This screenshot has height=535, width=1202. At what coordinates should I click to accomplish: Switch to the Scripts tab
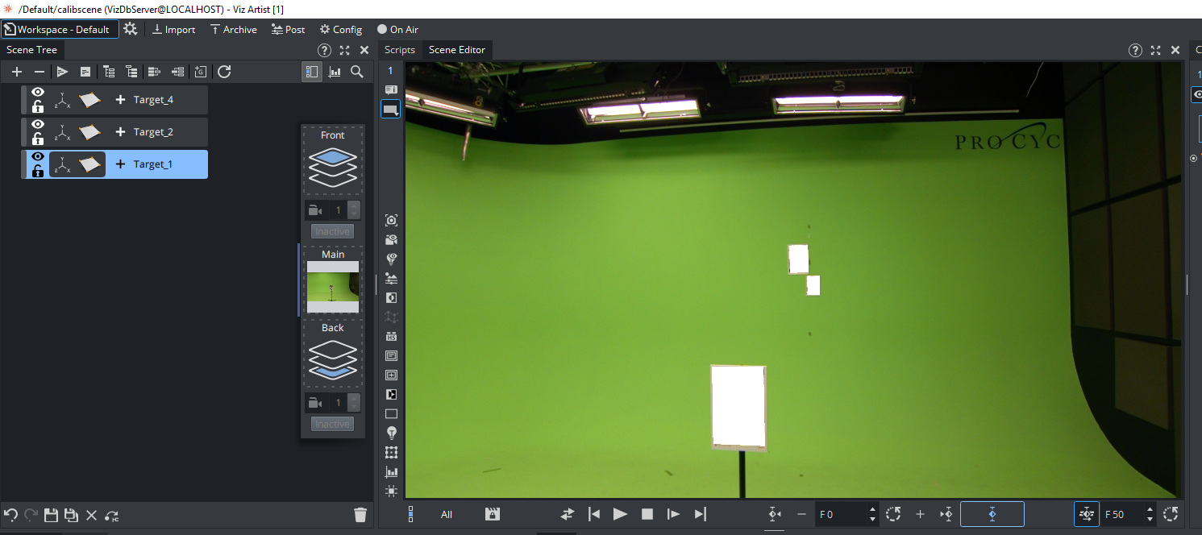tap(399, 50)
